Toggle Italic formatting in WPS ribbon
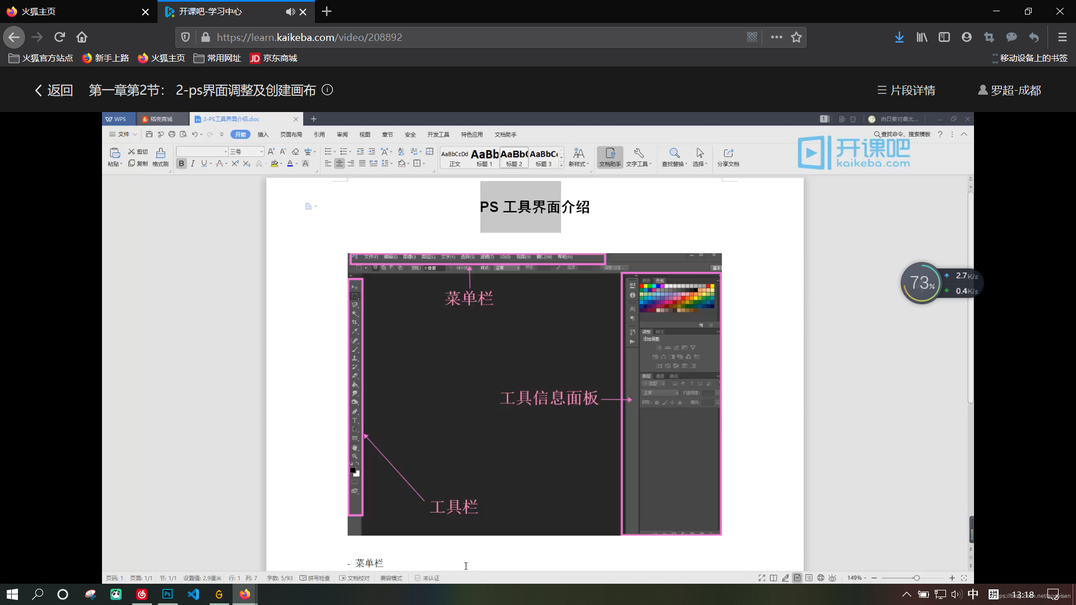Viewport: 1076px width, 605px height. point(193,164)
